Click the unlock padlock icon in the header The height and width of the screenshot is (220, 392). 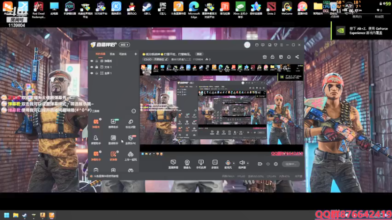pos(272,57)
